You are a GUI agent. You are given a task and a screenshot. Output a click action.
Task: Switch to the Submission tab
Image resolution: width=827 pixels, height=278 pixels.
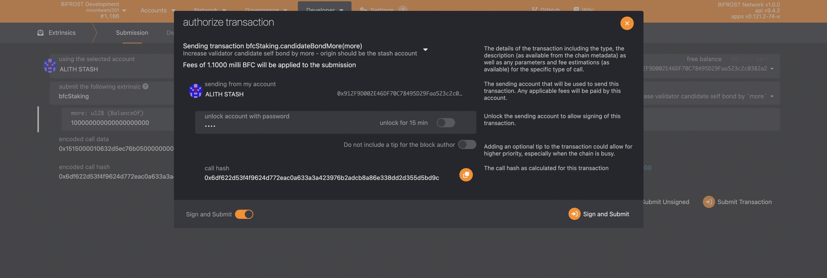click(132, 33)
